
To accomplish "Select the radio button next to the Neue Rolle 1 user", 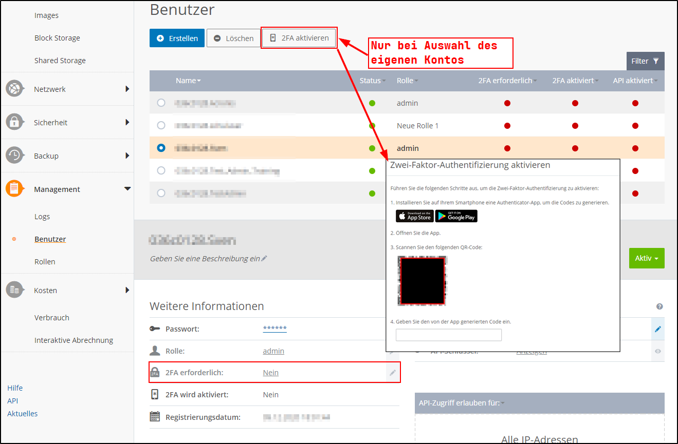I will [x=161, y=125].
